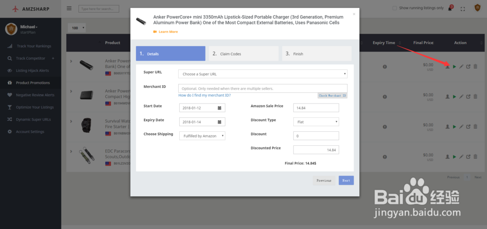Click the AMZSHARP plane logo

16,9
